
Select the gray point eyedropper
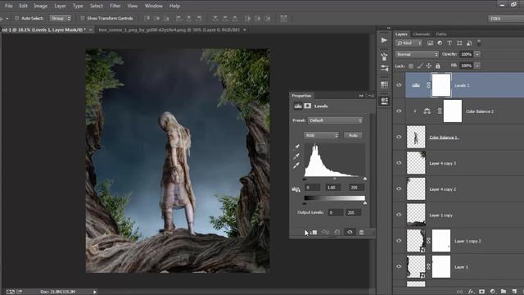(296, 157)
